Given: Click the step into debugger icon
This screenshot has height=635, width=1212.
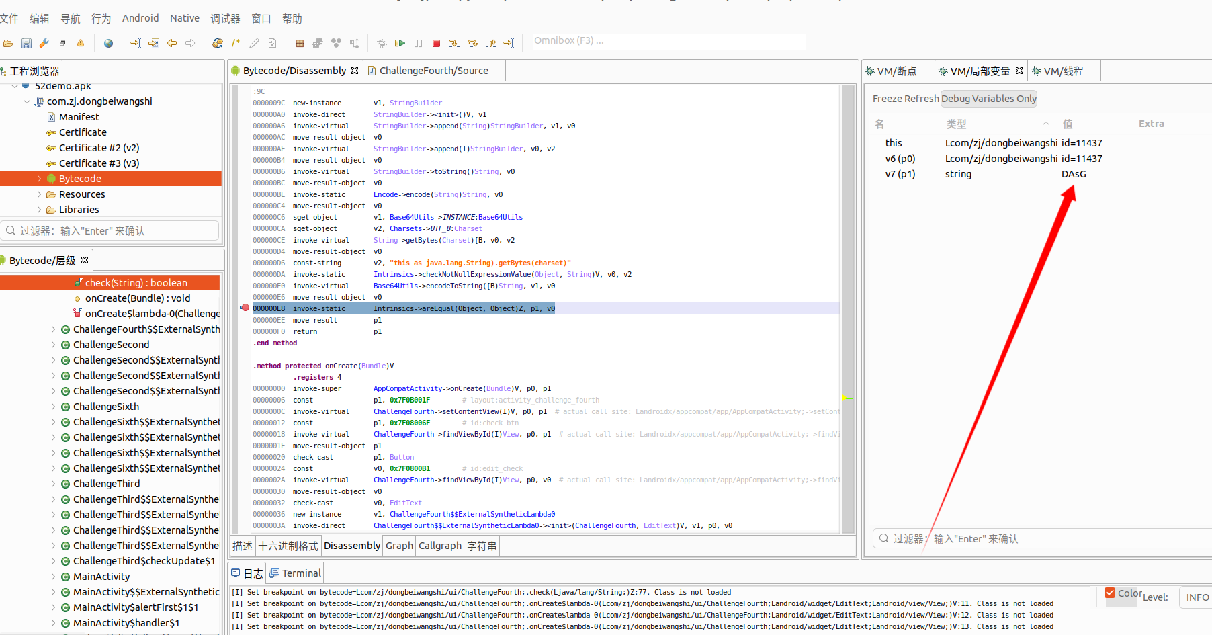Looking at the screenshot, I should [454, 43].
